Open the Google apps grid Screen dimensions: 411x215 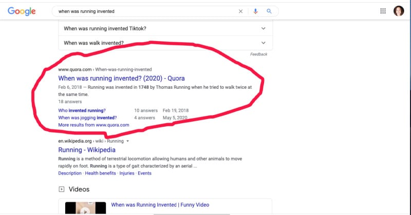tap(383, 11)
